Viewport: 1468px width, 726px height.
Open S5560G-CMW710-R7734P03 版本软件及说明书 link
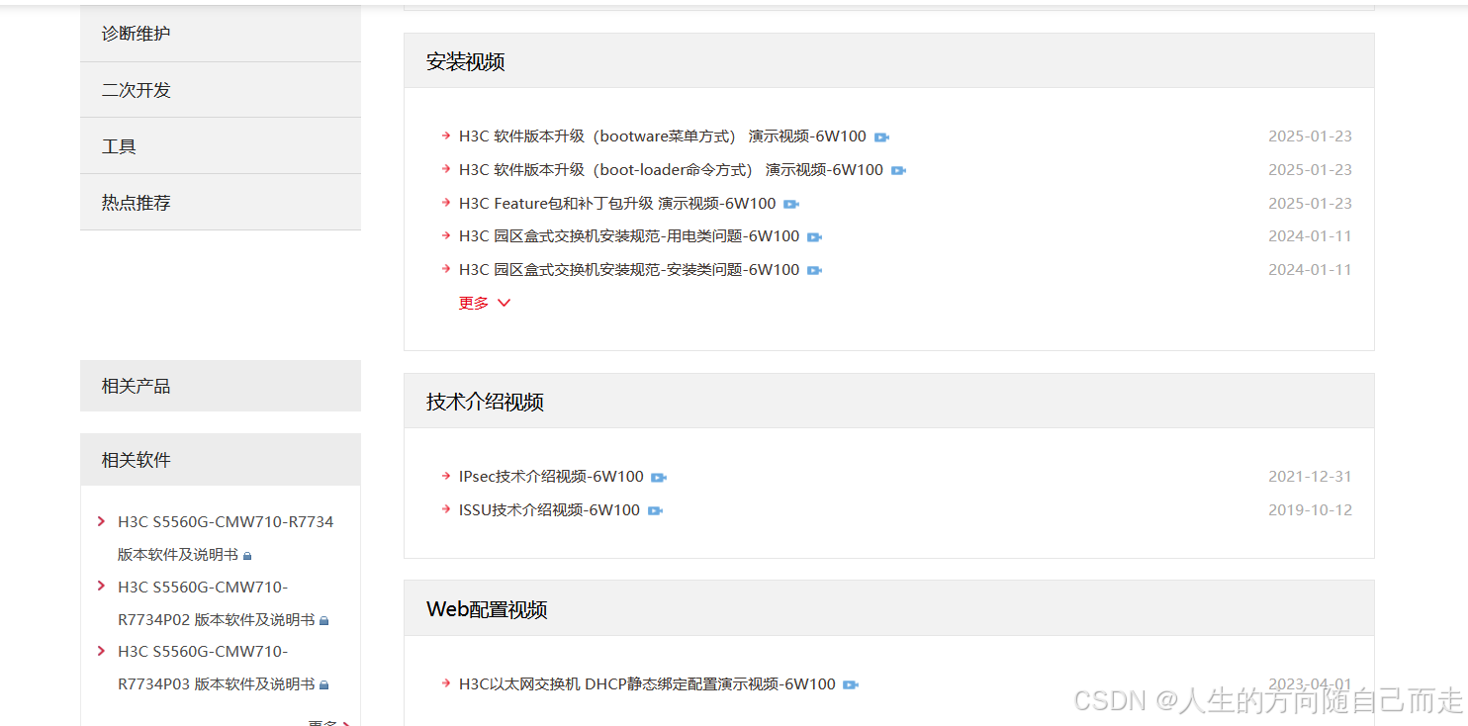(x=216, y=668)
